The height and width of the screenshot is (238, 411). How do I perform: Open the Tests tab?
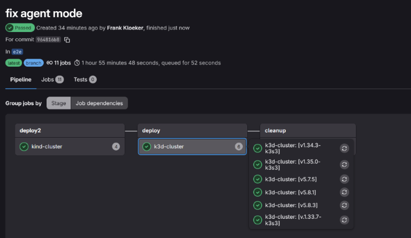point(85,80)
